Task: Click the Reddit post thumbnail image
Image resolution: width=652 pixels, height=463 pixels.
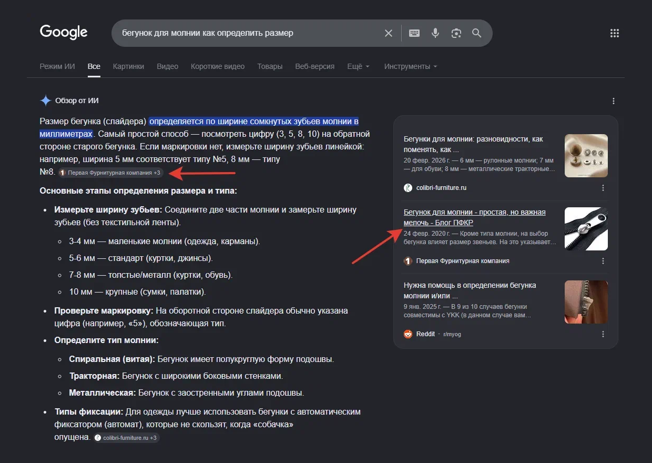Action: click(586, 302)
